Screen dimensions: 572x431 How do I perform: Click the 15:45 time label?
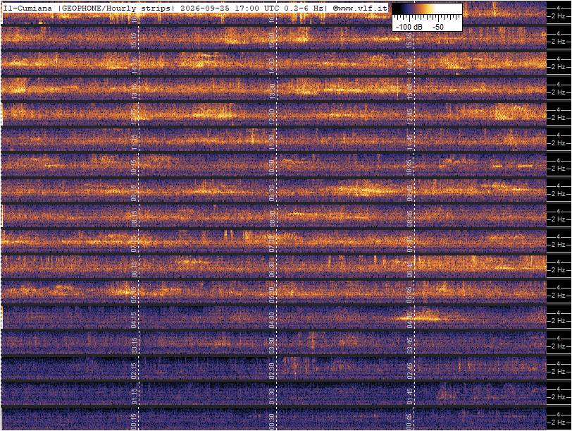[x=410, y=42]
